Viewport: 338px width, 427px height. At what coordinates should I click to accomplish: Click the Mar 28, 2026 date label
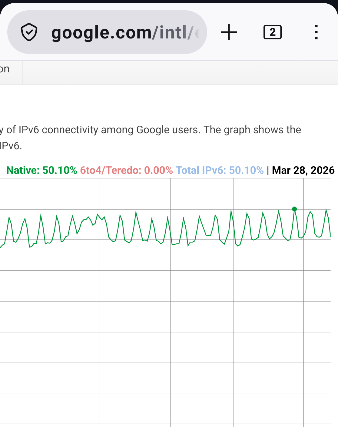[x=303, y=170]
